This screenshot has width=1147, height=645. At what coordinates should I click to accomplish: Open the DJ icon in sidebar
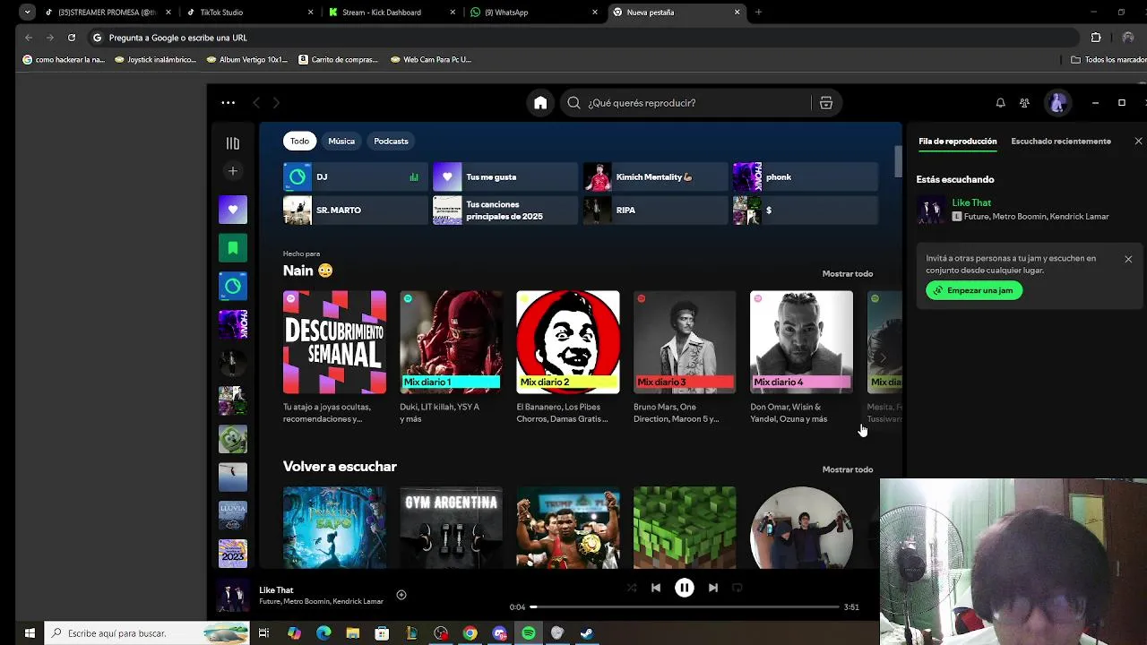pos(233,287)
